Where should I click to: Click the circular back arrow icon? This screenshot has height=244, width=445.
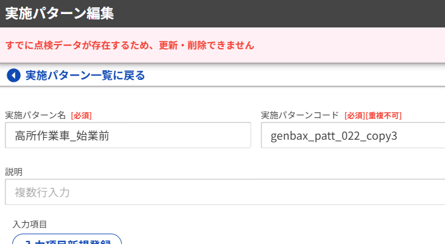coord(13,76)
